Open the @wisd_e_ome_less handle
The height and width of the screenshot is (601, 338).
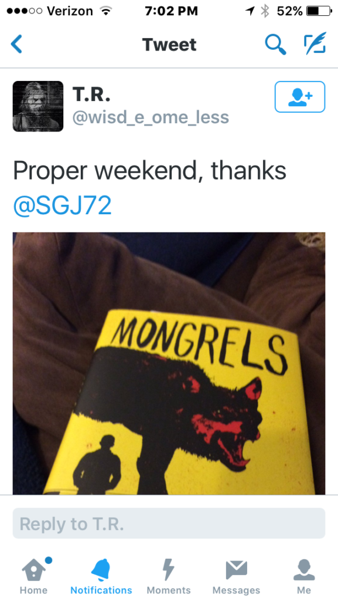(151, 117)
